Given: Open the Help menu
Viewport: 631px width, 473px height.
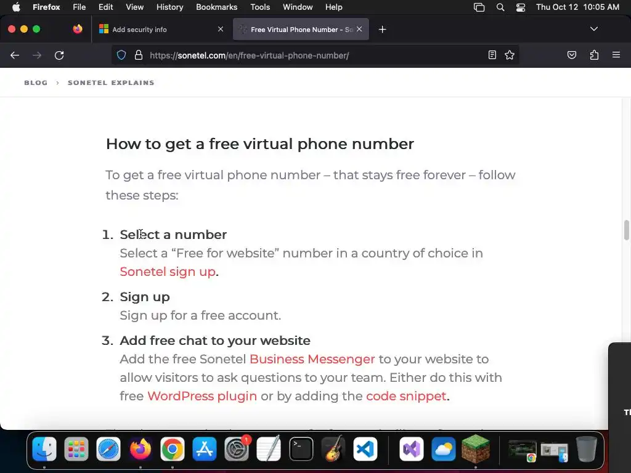Looking at the screenshot, I should [x=333, y=7].
